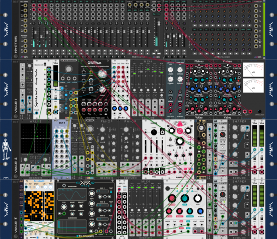The image size is (277, 239).
Task: Click the Voice 1 VCA level slider
Action: tap(55, 76)
